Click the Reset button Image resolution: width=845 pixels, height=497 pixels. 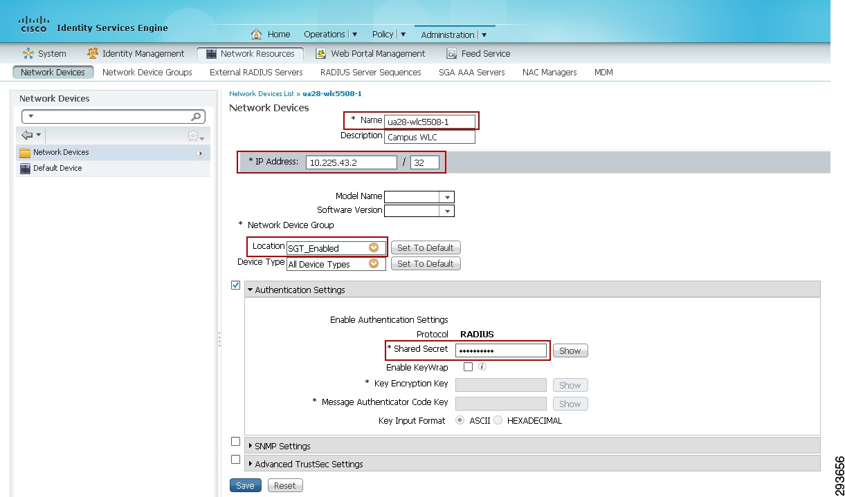point(285,485)
